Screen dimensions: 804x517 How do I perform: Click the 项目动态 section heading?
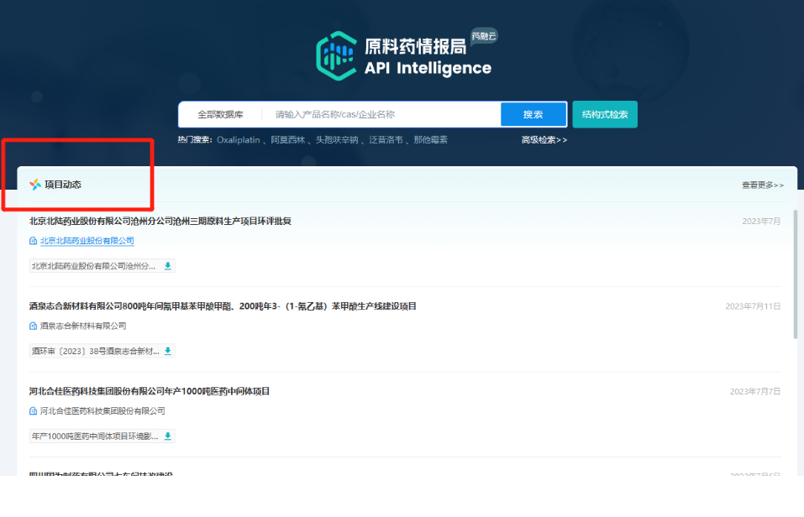[63, 185]
